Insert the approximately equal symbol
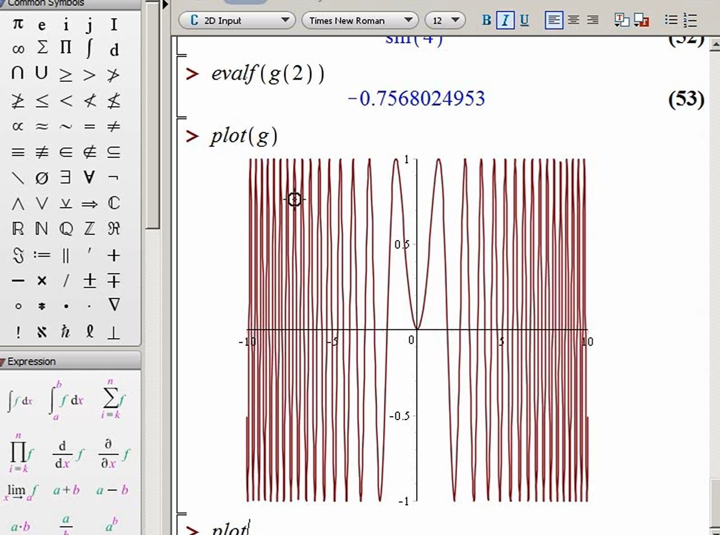 pyautogui.click(x=41, y=126)
